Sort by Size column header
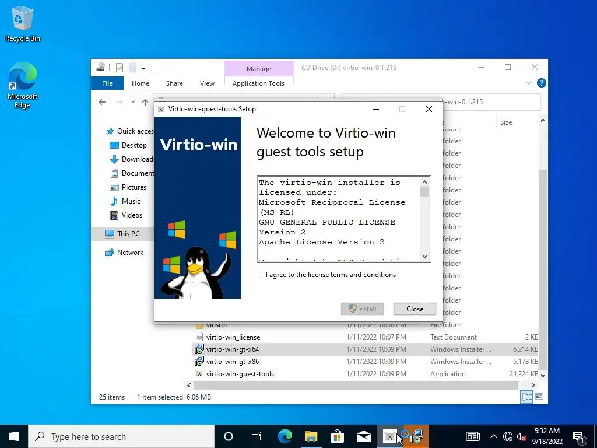The width and height of the screenshot is (597, 448). (506, 123)
